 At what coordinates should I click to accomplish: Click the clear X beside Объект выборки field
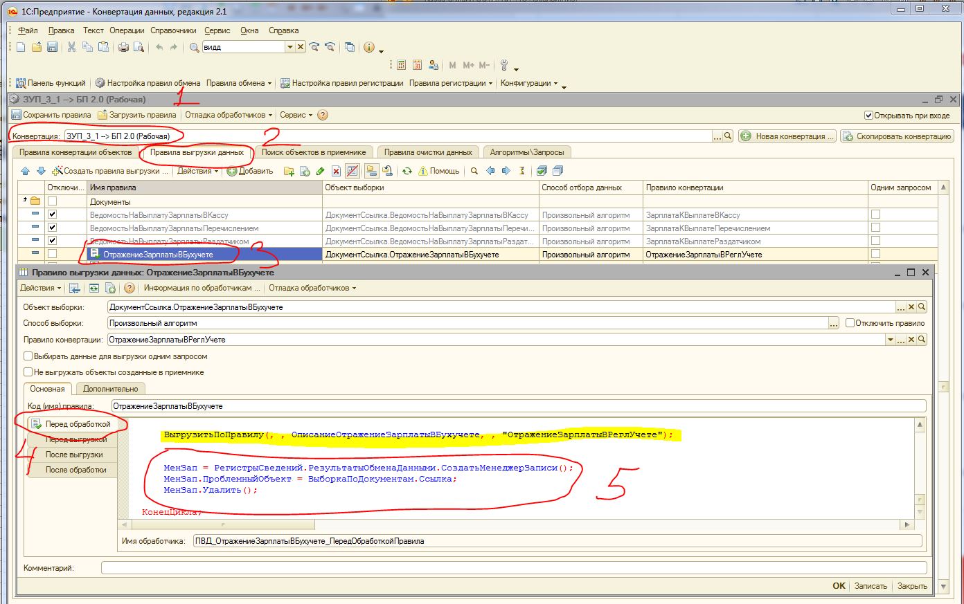coord(911,306)
